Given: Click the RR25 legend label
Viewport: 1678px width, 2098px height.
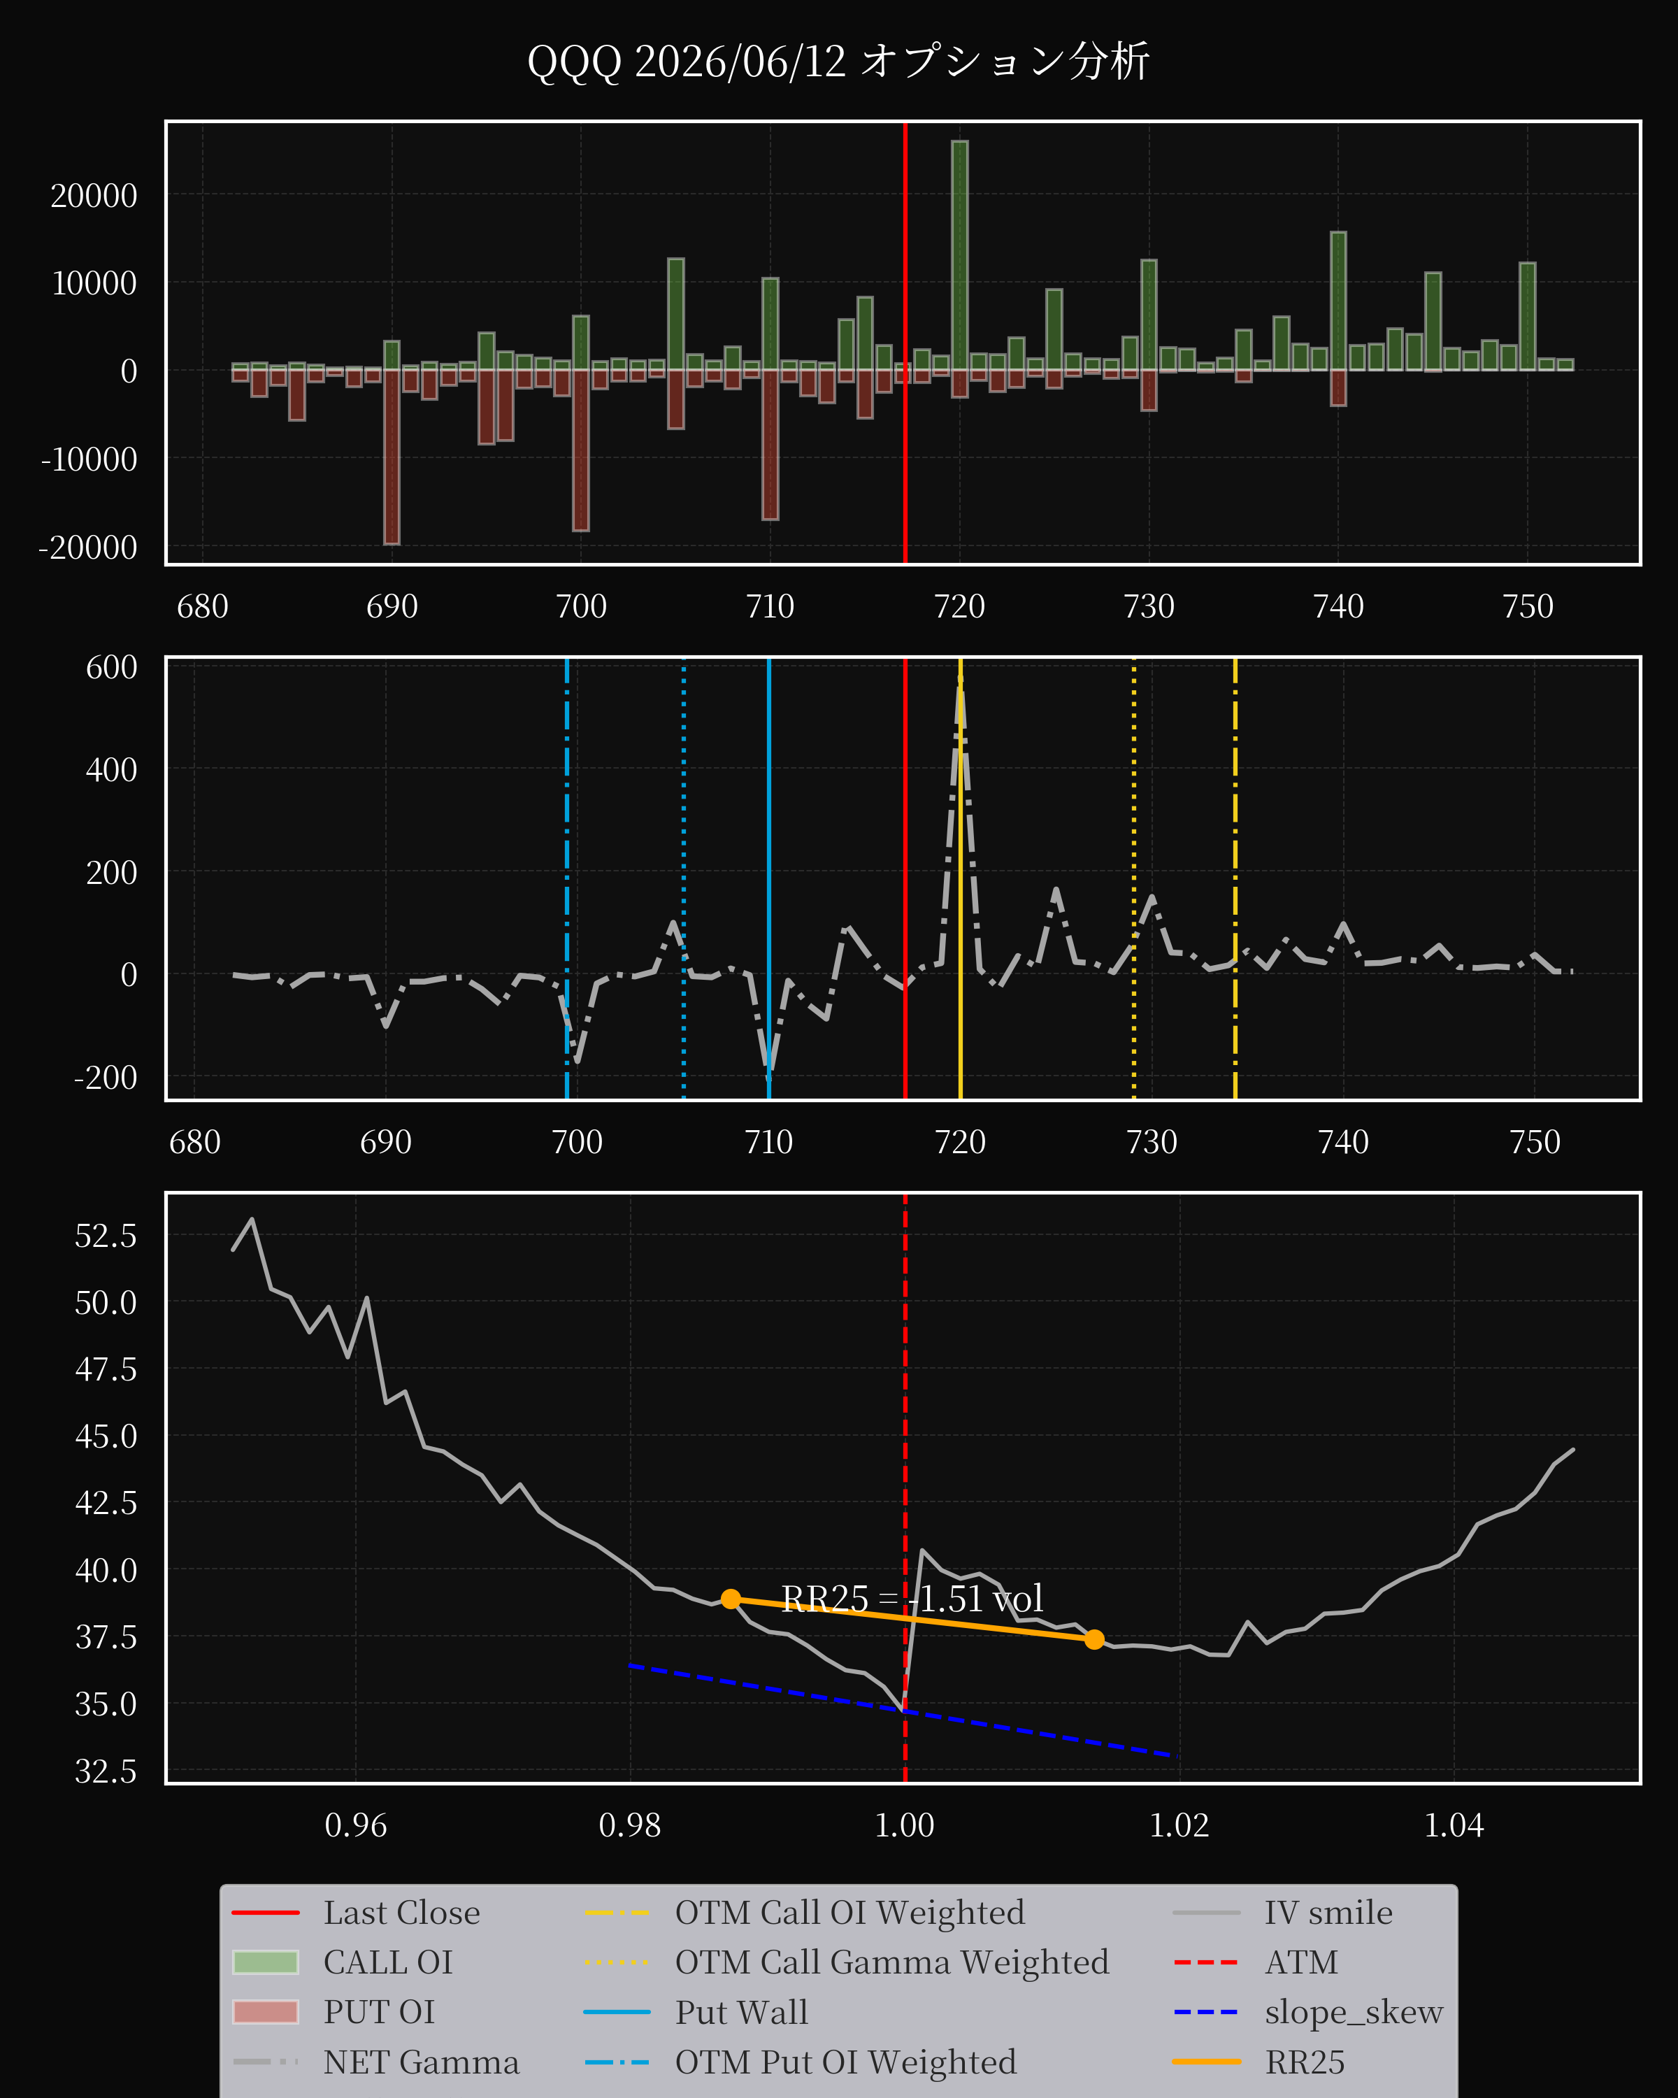Looking at the screenshot, I should (x=1305, y=2062).
